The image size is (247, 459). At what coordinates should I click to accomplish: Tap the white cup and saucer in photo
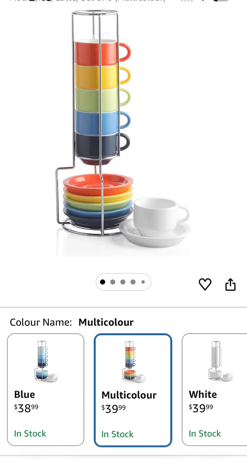click(x=155, y=222)
